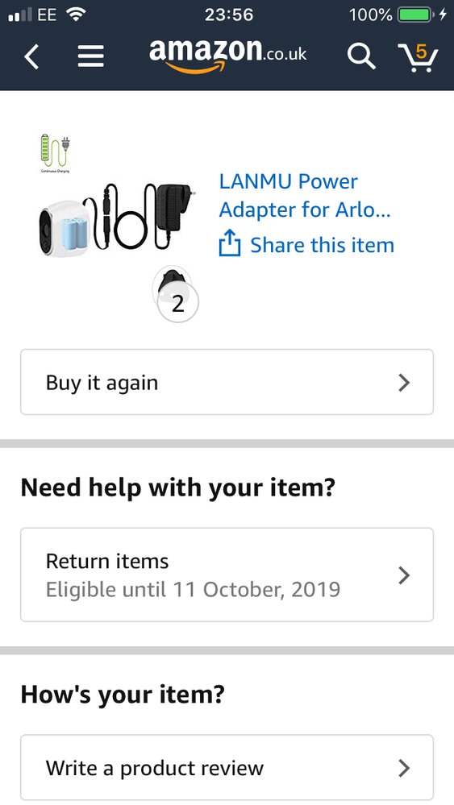This screenshot has height=805, width=454.
Task: Open the hamburger menu
Action: coord(91,56)
